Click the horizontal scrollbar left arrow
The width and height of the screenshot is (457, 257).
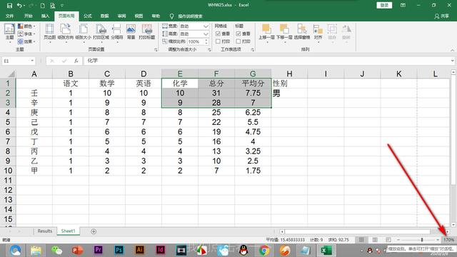coord(282,231)
